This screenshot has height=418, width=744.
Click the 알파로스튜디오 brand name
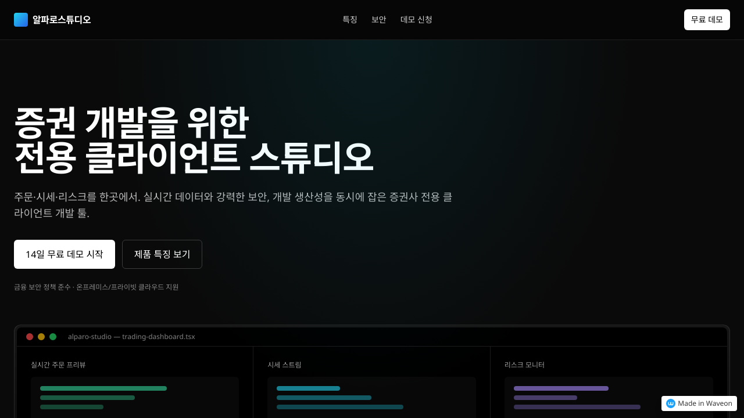[62, 20]
